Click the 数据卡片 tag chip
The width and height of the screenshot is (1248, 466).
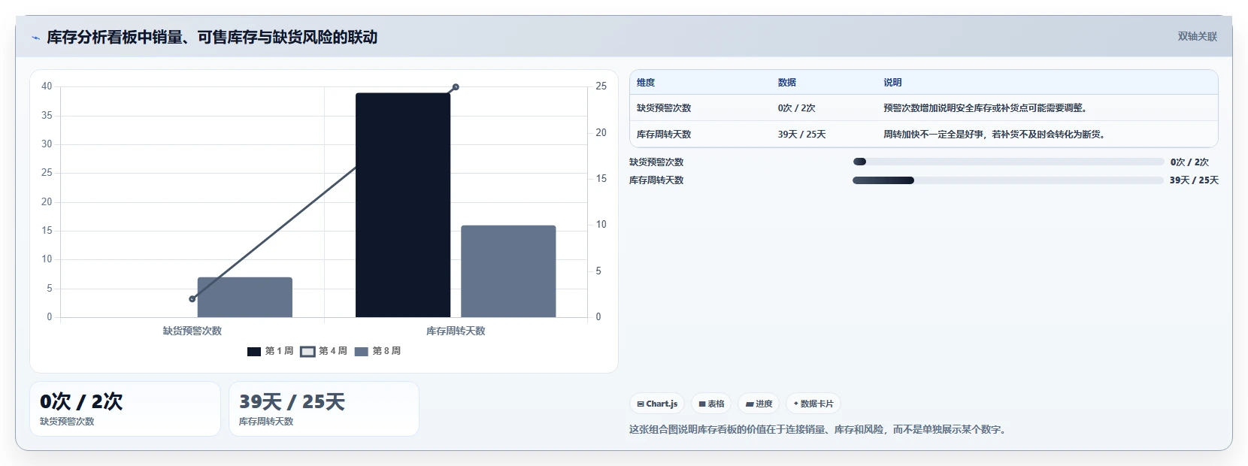tap(813, 404)
